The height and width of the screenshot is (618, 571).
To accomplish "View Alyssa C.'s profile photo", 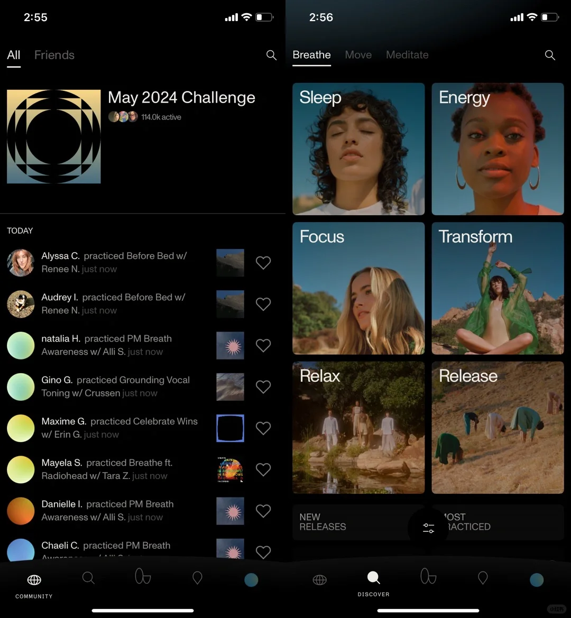I will pyautogui.click(x=21, y=263).
